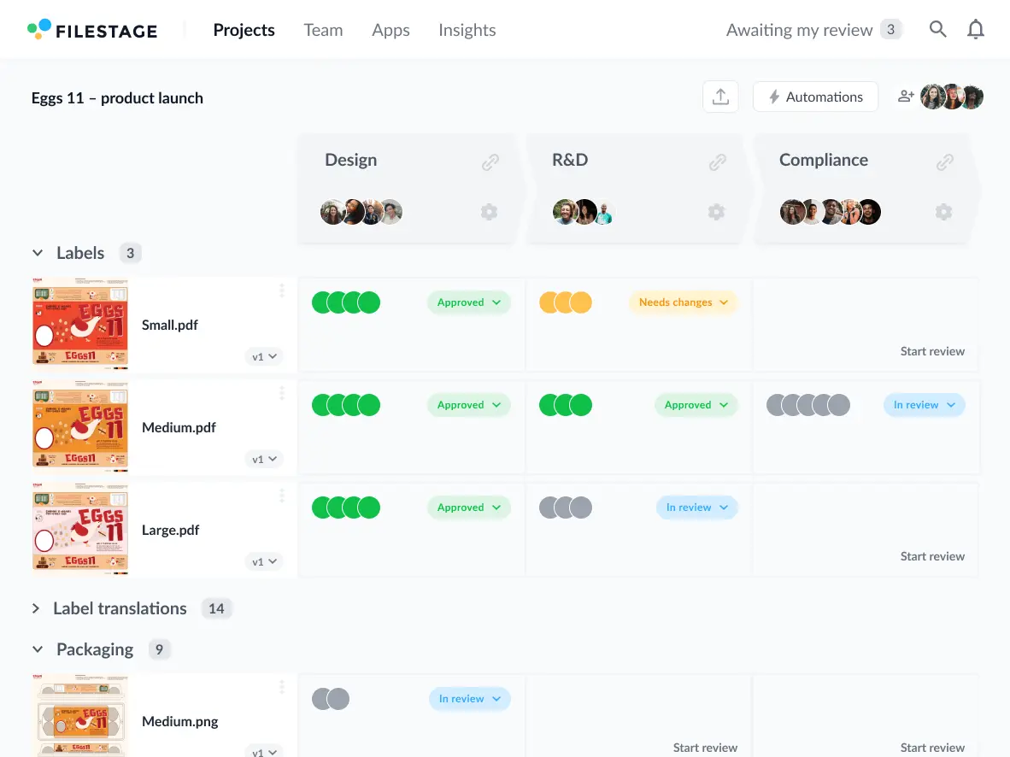Copy the Compliance step link icon

(944, 161)
